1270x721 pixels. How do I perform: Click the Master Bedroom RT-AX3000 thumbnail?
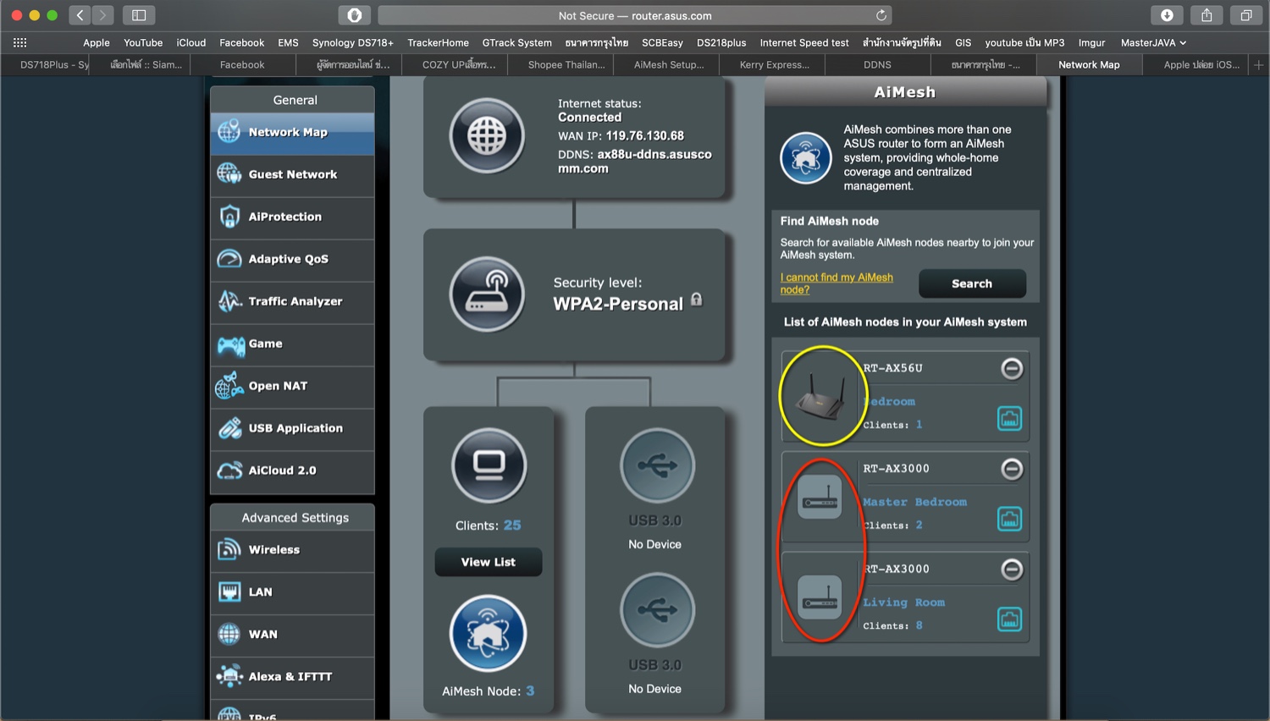click(820, 498)
